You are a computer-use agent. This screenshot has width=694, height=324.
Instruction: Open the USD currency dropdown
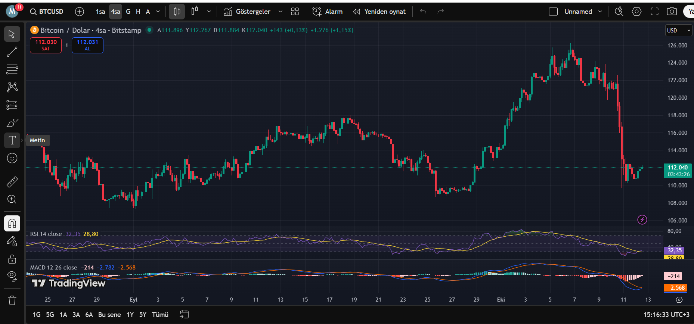click(679, 31)
